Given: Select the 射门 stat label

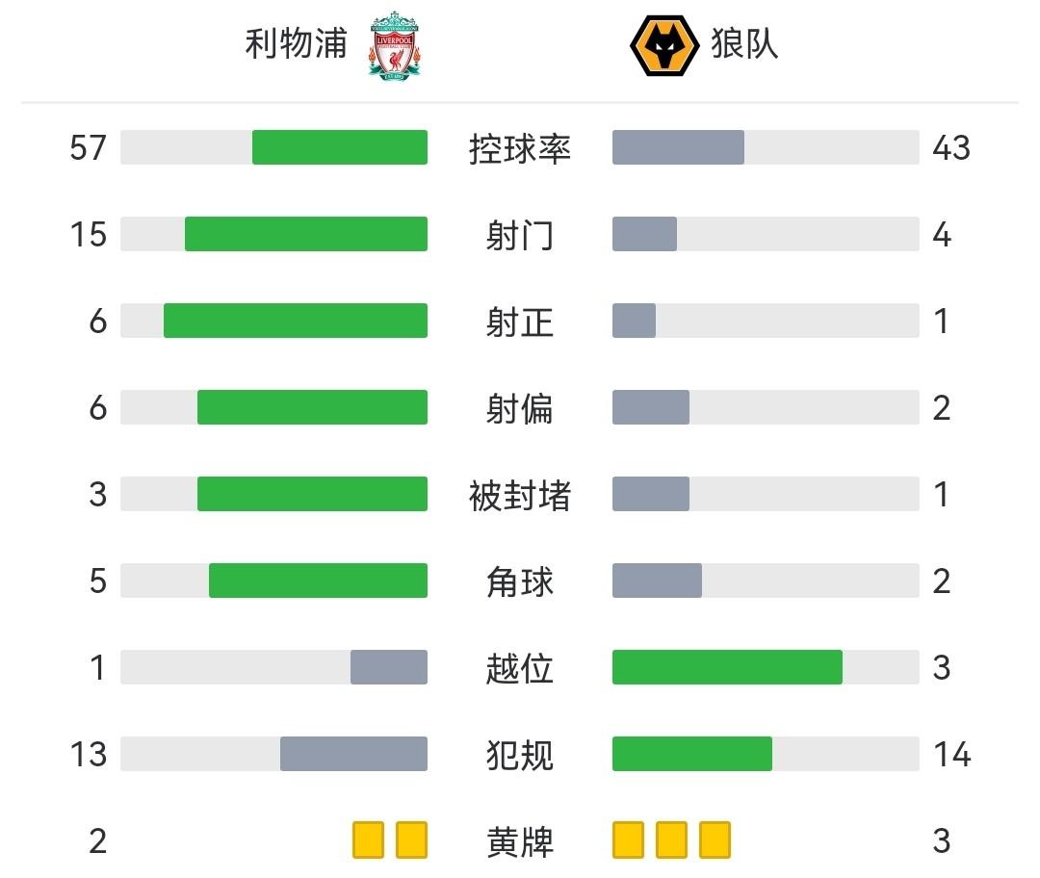Looking at the screenshot, I should click(x=520, y=235).
